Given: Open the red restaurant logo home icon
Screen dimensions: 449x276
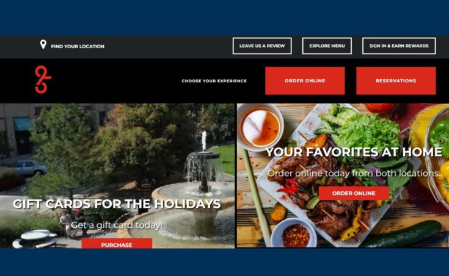Looking at the screenshot, I should 43,79.
